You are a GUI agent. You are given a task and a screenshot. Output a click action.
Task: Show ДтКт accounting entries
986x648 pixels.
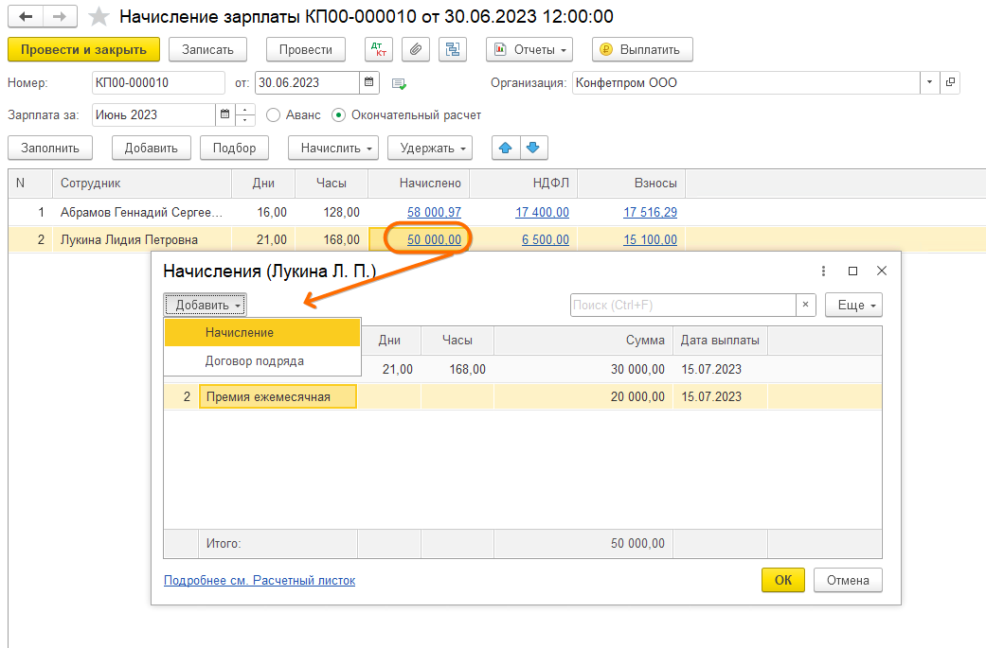tap(379, 49)
